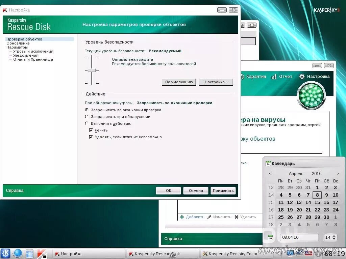Select date 27 in the calendar
The height and width of the screenshot is (259, 346).
click(299, 217)
